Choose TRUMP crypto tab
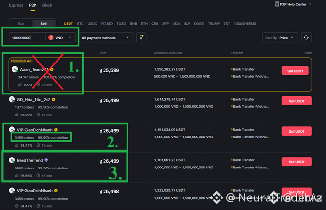Screen dimensions: 326x210 click(213, 23)
